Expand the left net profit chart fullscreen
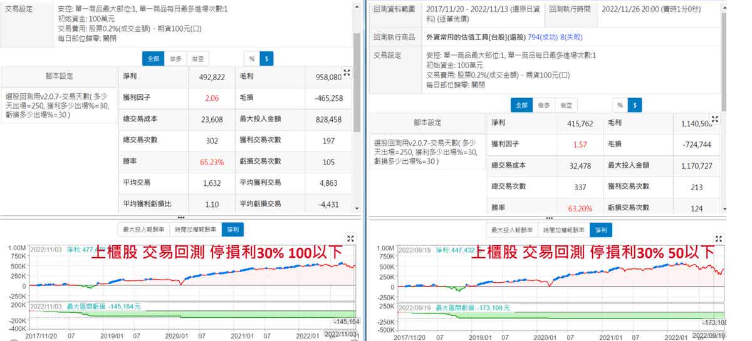This screenshot has height=341, width=752. [x=351, y=238]
